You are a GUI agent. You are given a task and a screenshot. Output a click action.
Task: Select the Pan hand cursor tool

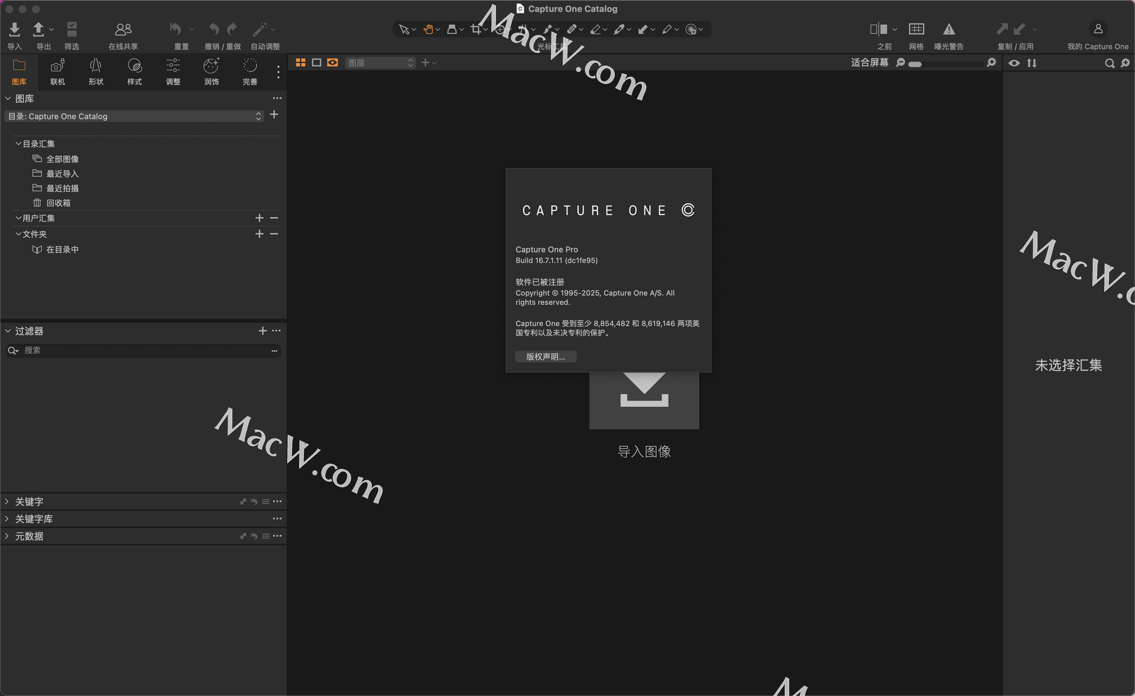coord(428,29)
